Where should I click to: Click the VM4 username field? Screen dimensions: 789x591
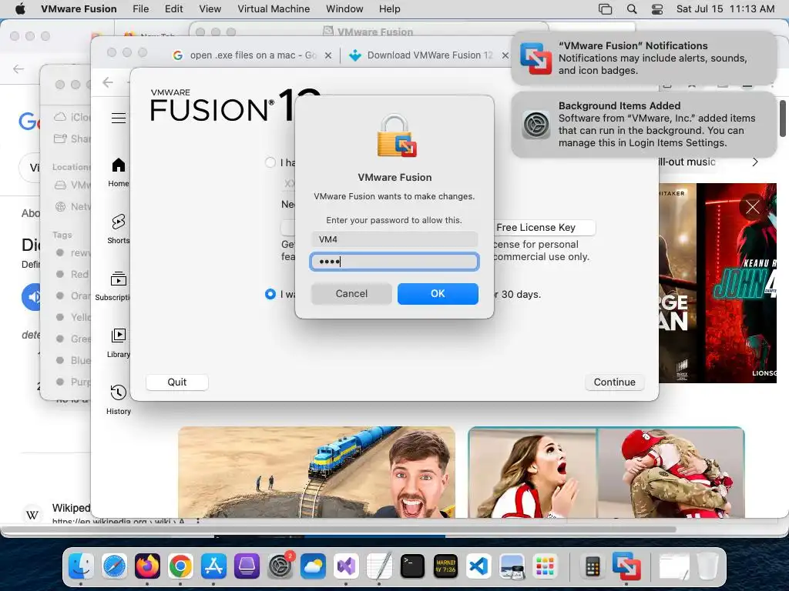[x=394, y=239]
